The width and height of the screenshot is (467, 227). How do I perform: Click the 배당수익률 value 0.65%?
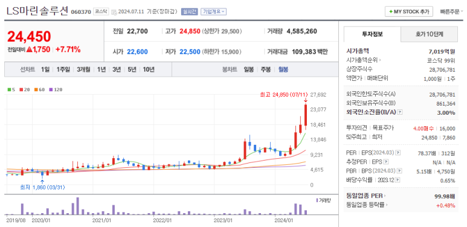(x=448, y=181)
